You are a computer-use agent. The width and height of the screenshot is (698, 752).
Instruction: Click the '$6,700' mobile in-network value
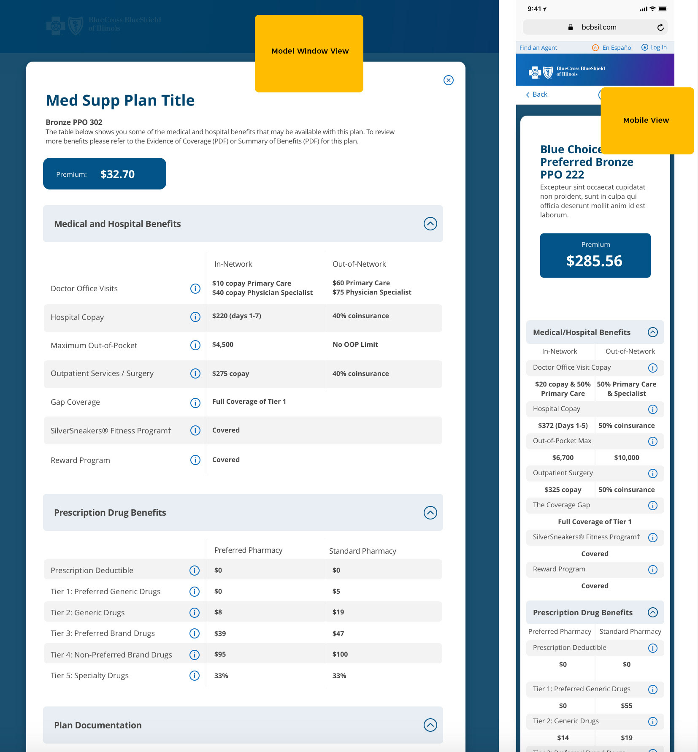point(563,458)
